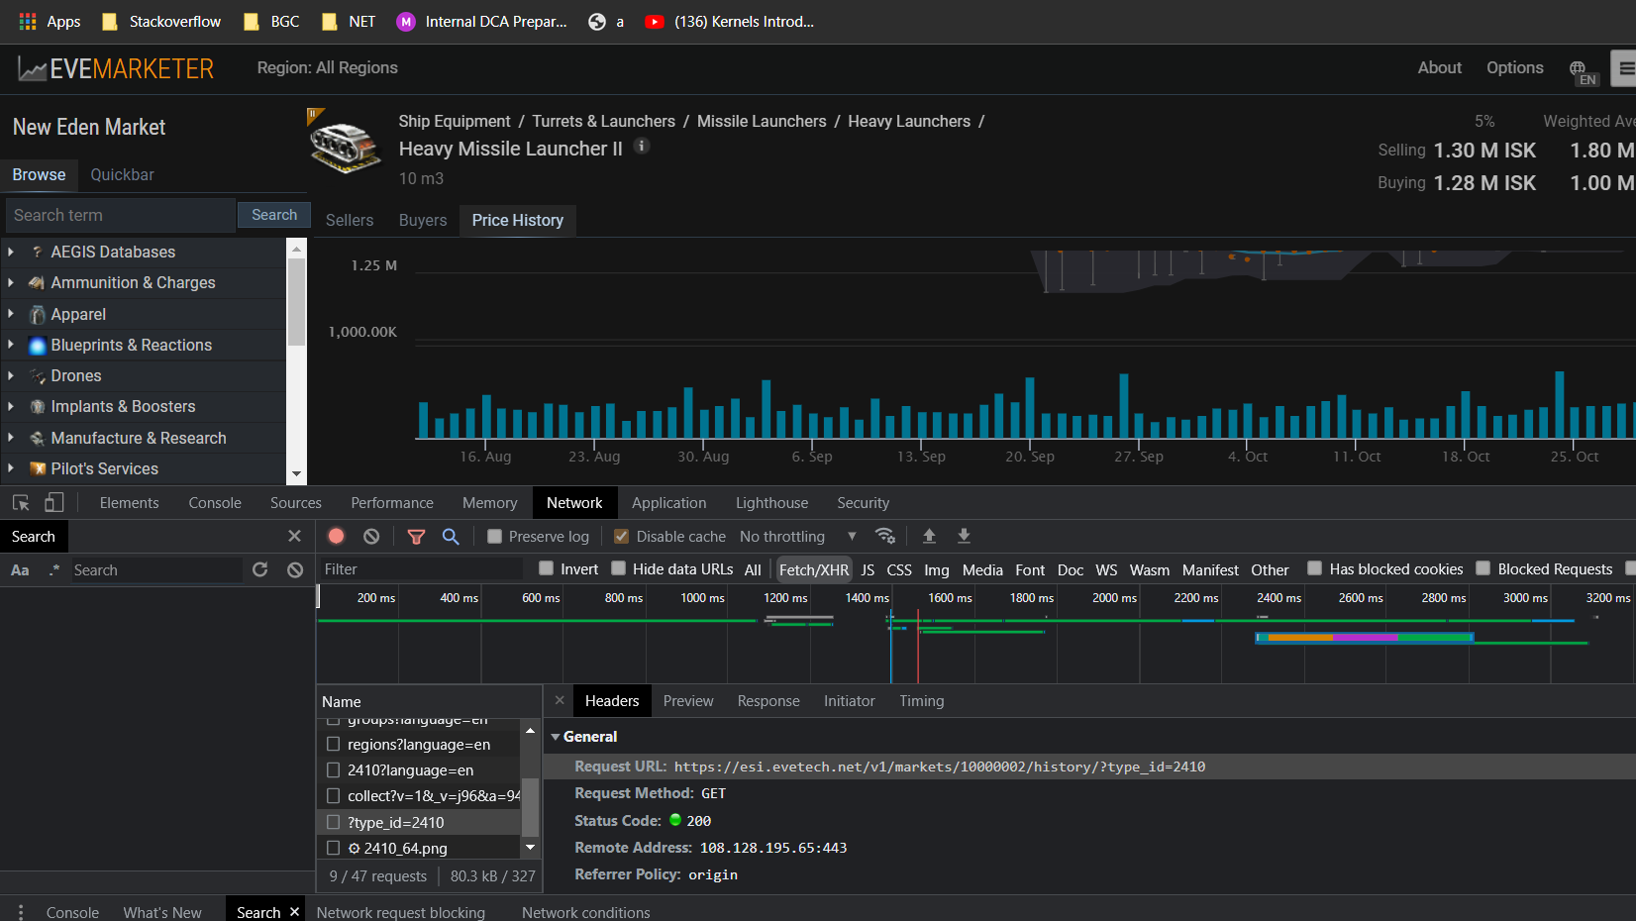
Task: Check the regions?language=en request checkbox
Action: [x=333, y=744]
